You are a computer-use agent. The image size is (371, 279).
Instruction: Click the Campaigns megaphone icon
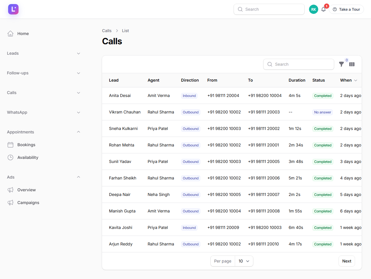pyautogui.click(x=10, y=203)
